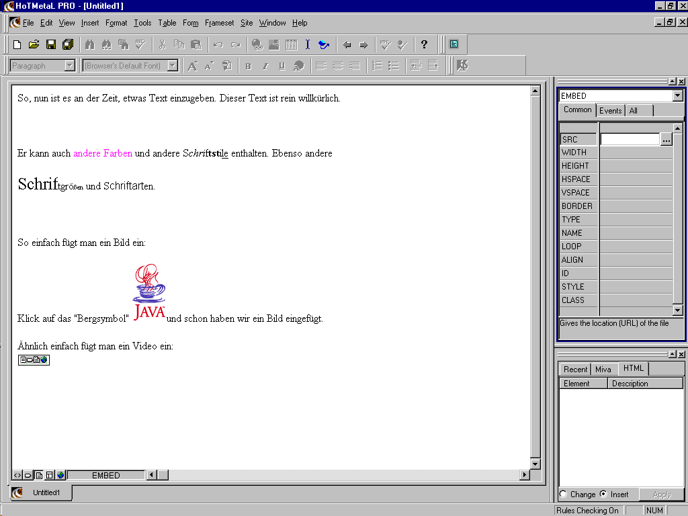Click the Help question mark icon

pyautogui.click(x=424, y=45)
